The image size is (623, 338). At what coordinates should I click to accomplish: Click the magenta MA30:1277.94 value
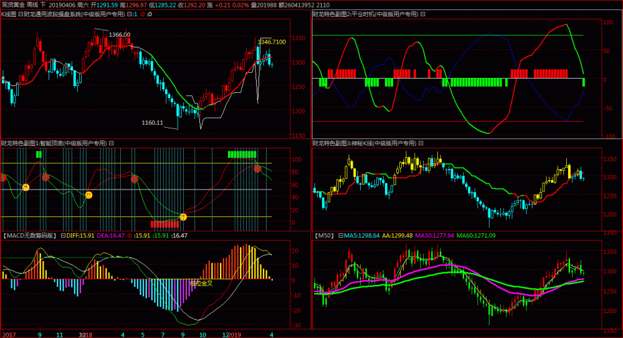pos(435,235)
